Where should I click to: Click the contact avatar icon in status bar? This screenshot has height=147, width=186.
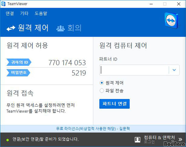[138, 140]
